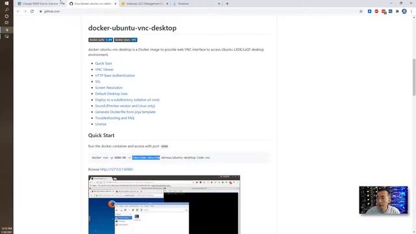This screenshot has height=234, width=416.
Task: Close the Change SWAP Size tab
Action: 64,4
